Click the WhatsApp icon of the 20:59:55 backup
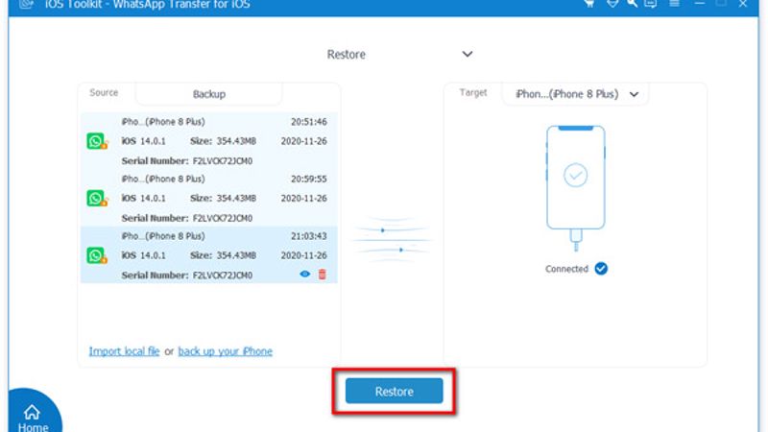 (97, 199)
